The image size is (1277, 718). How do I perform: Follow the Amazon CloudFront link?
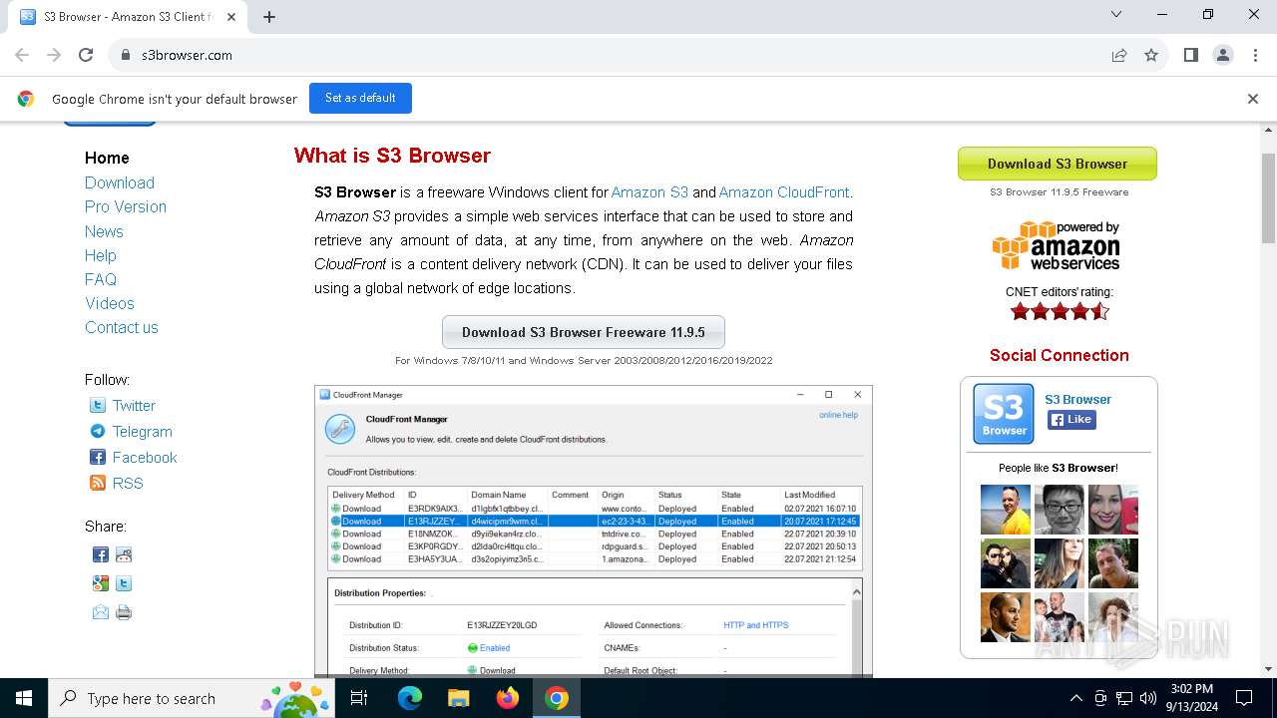tap(784, 192)
